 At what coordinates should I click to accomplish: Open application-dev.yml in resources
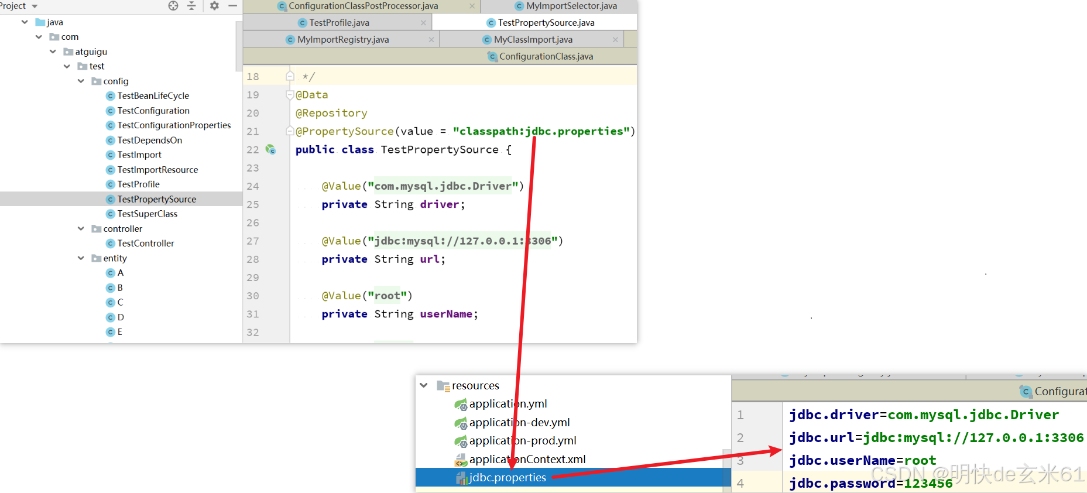pyautogui.click(x=512, y=423)
